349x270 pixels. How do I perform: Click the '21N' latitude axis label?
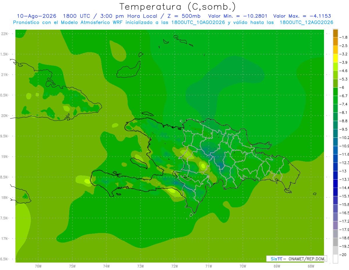click(5, 75)
